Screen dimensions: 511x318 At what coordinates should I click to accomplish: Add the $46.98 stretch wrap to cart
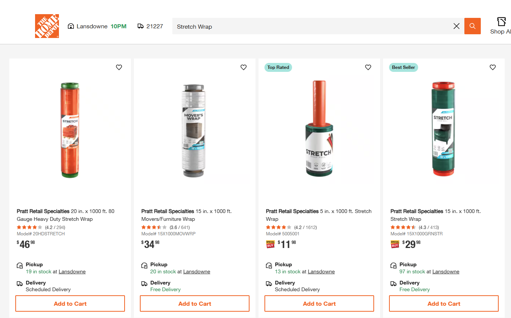tap(70, 303)
